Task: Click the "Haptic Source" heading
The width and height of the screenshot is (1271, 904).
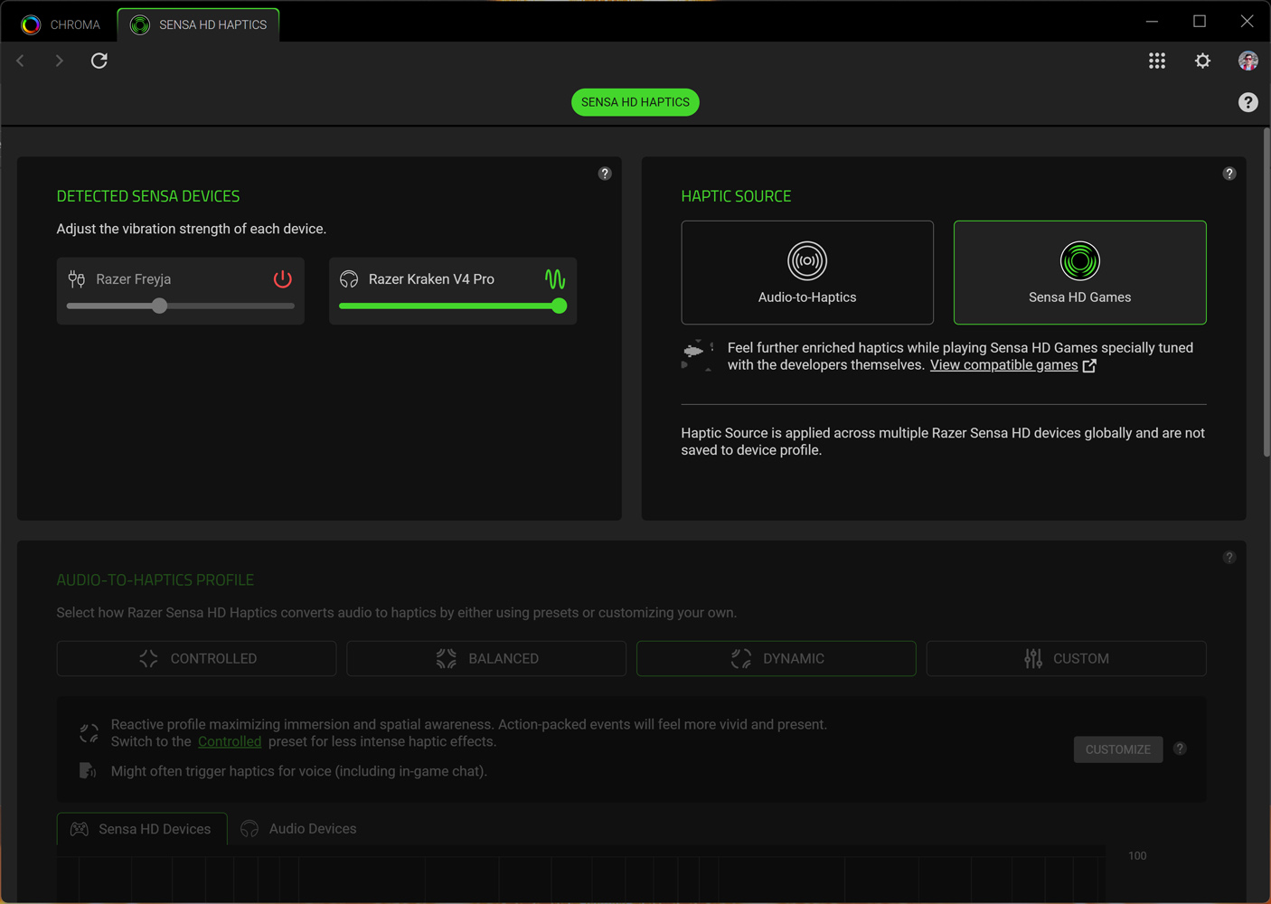Action: pyautogui.click(x=736, y=196)
